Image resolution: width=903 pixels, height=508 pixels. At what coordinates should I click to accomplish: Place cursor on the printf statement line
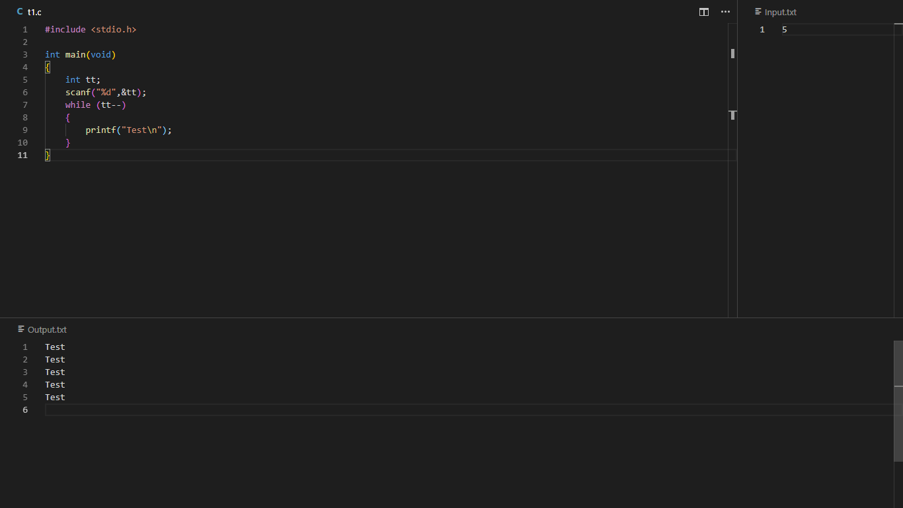128,130
